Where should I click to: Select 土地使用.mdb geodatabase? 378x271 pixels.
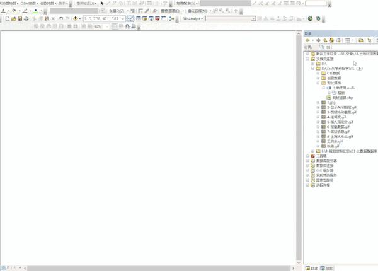click(343, 88)
